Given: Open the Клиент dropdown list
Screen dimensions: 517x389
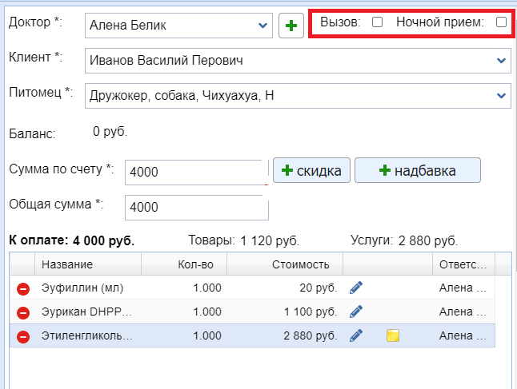Looking at the screenshot, I should pyautogui.click(x=502, y=60).
